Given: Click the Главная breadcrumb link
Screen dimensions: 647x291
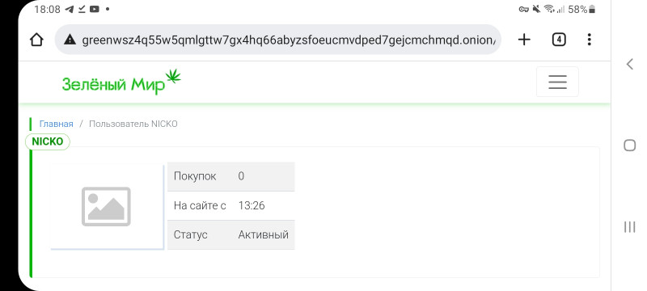Looking at the screenshot, I should pyautogui.click(x=56, y=124).
